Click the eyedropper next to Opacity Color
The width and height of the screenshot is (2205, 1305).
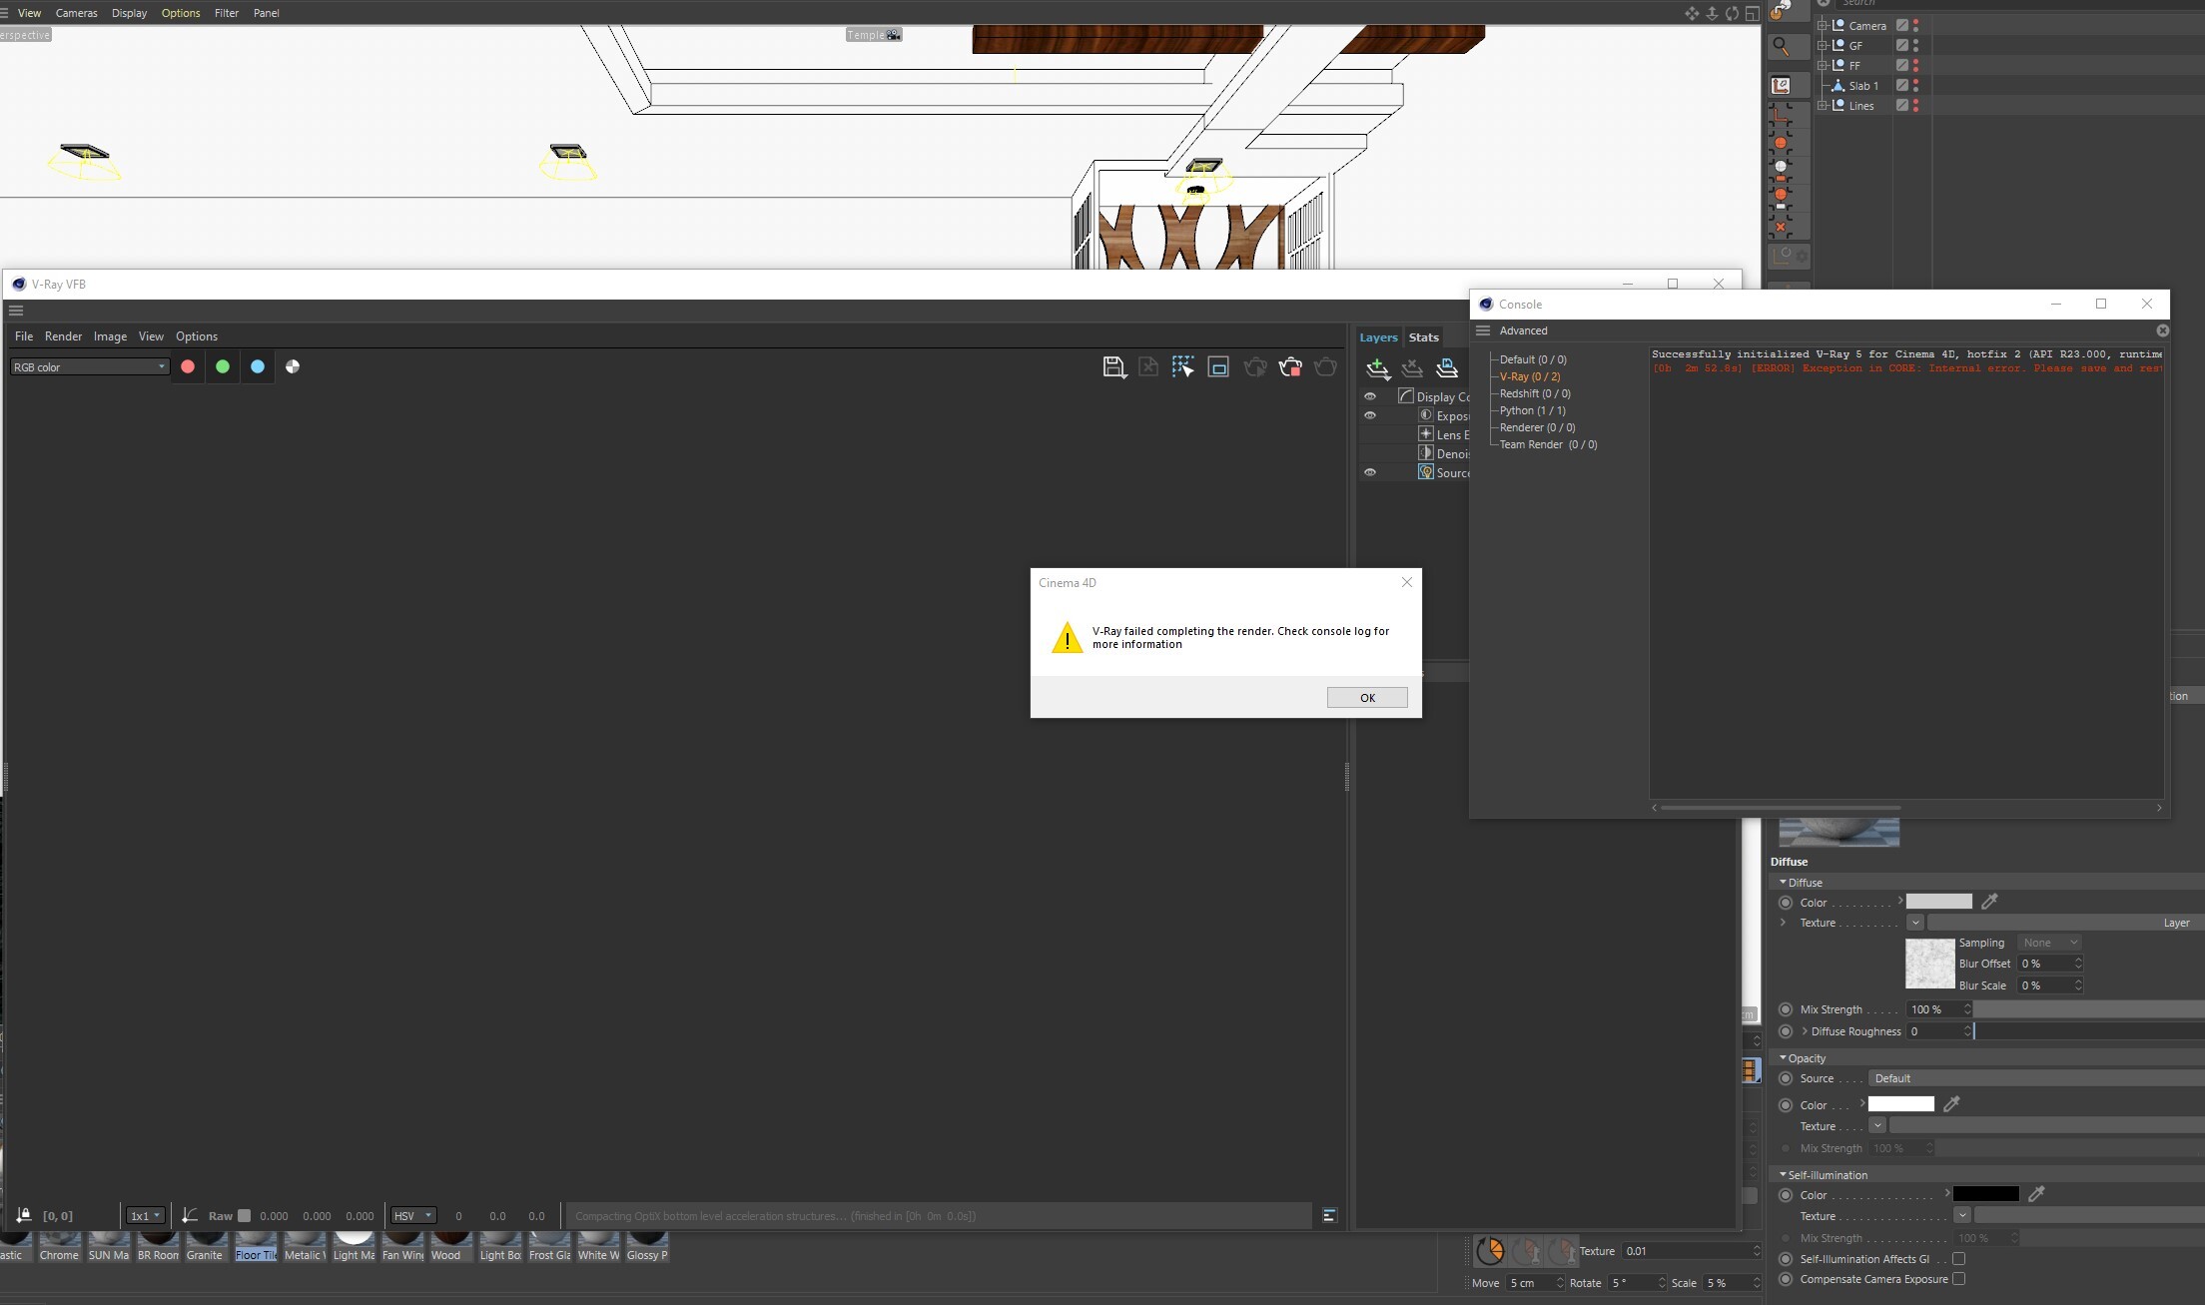[x=1951, y=1104]
